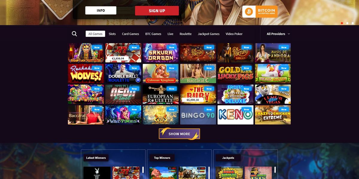Start the Double Ball Roulette game
This screenshot has width=359, height=179.
(x=123, y=73)
